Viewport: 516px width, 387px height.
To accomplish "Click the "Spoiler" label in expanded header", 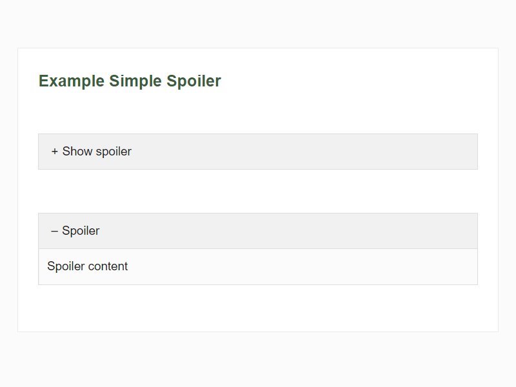I will click(x=81, y=231).
